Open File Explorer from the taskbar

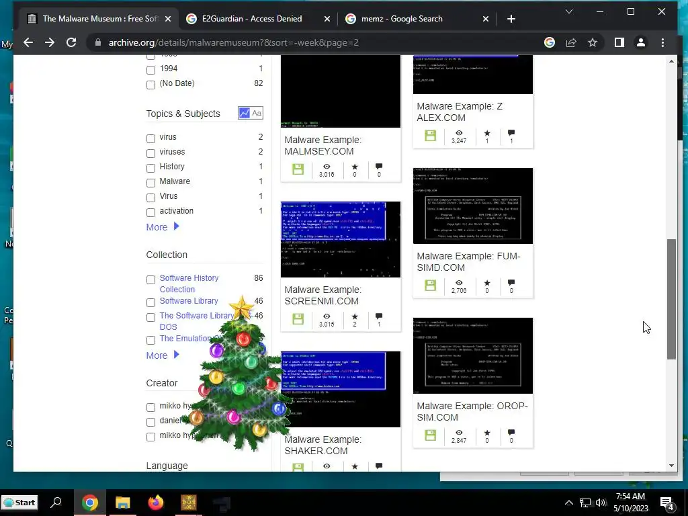click(123, 503)
